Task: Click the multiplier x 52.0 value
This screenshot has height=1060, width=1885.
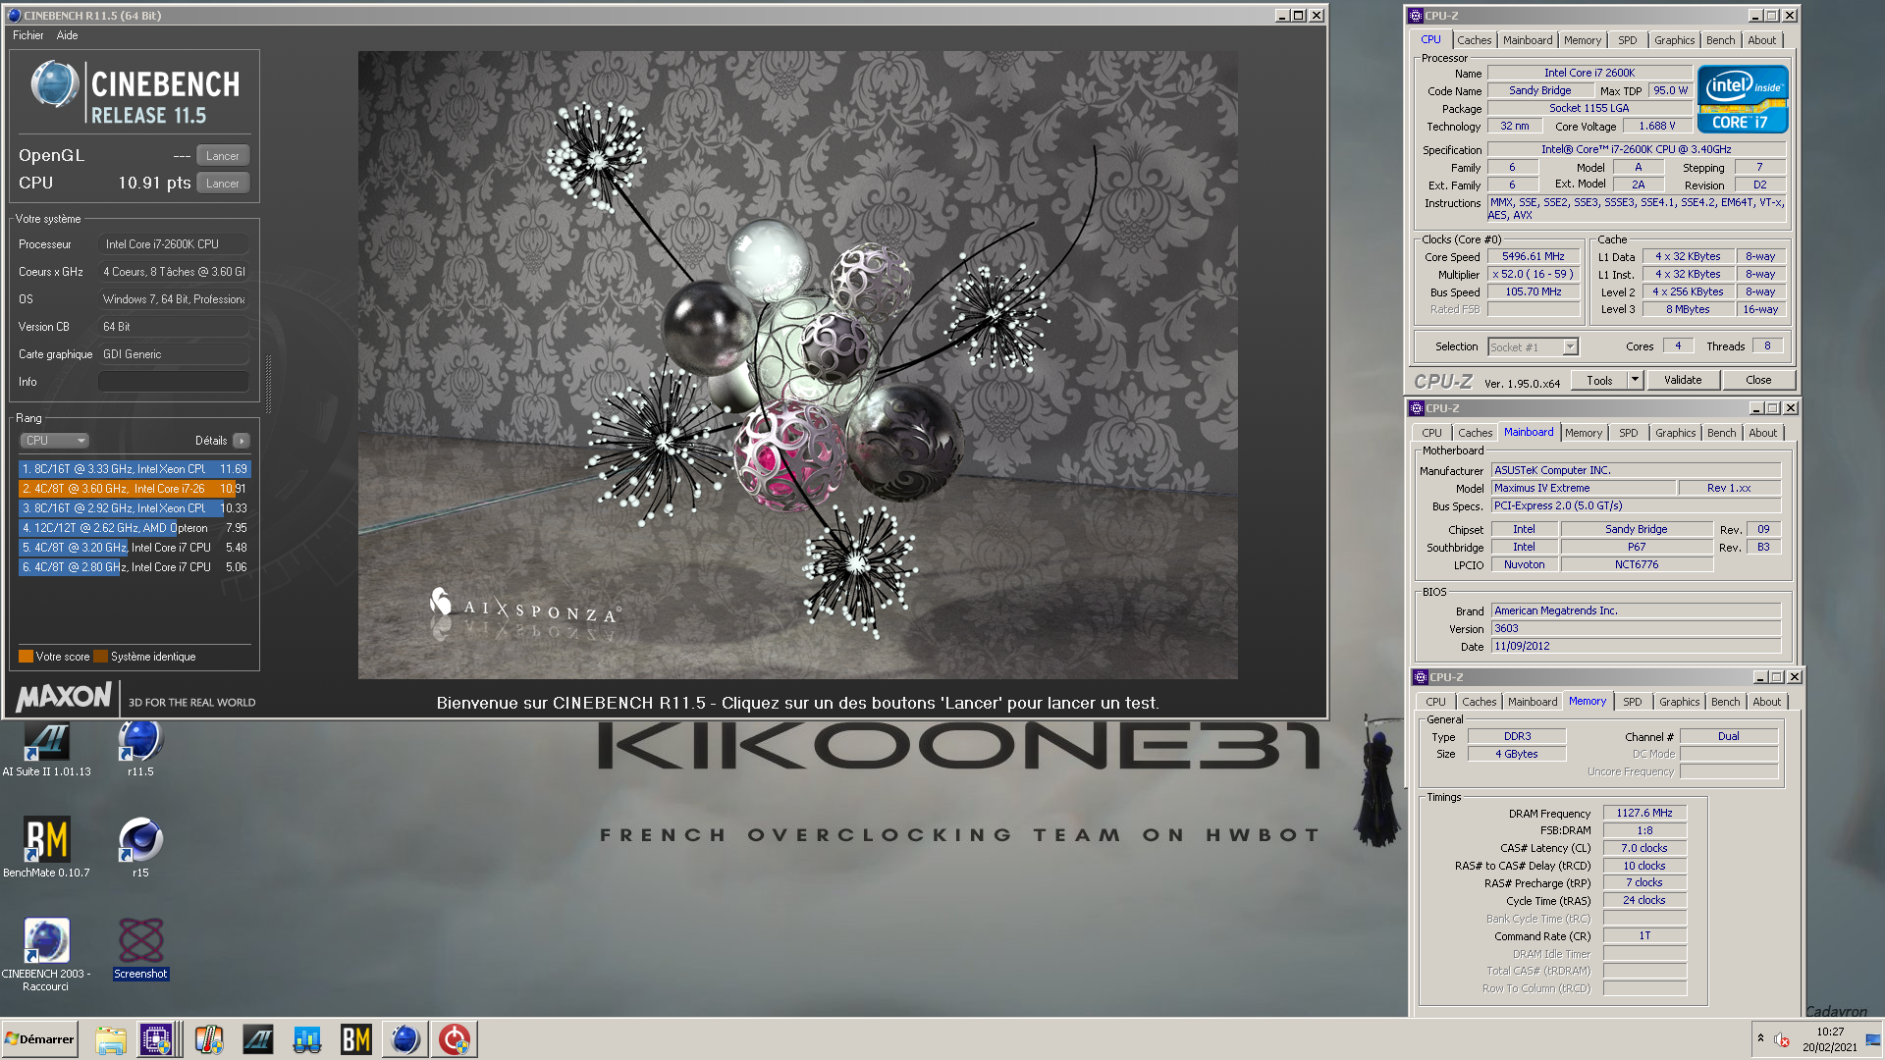Action: 1533,275
